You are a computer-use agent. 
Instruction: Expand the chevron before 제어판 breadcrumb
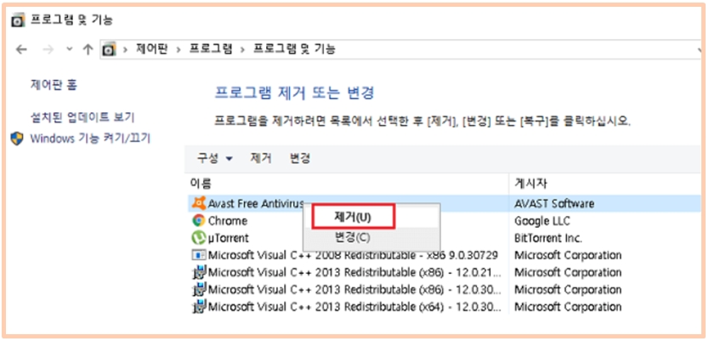[125, 49]
